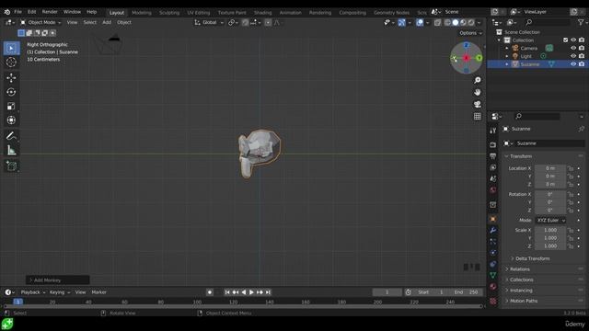589x331 pixels.
Task: Play the animation forward
Action: pyautogui.click(x=251, y=292)
